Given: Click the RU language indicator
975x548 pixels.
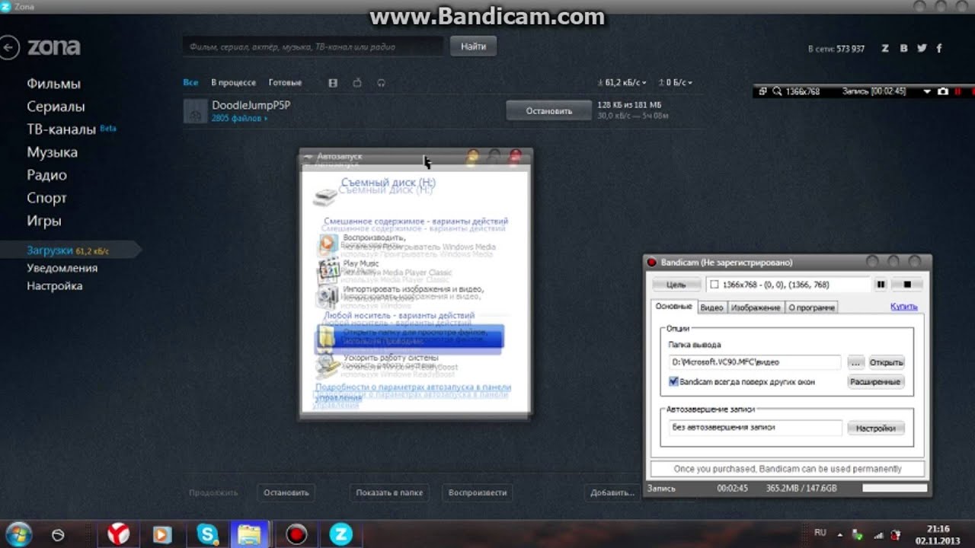Looking at the screenshot, I should tap(820, 533).
